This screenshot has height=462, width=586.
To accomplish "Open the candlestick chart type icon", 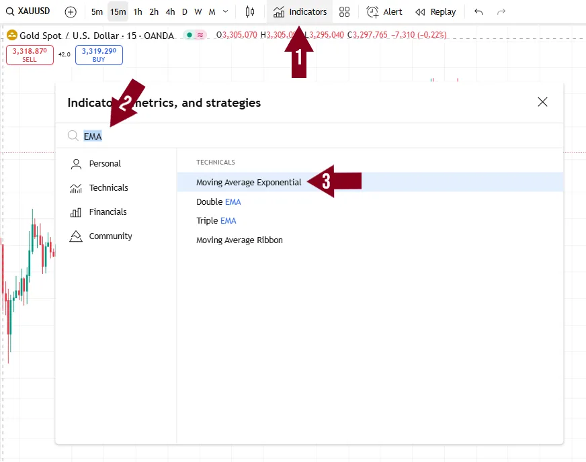I will (250, 11).
